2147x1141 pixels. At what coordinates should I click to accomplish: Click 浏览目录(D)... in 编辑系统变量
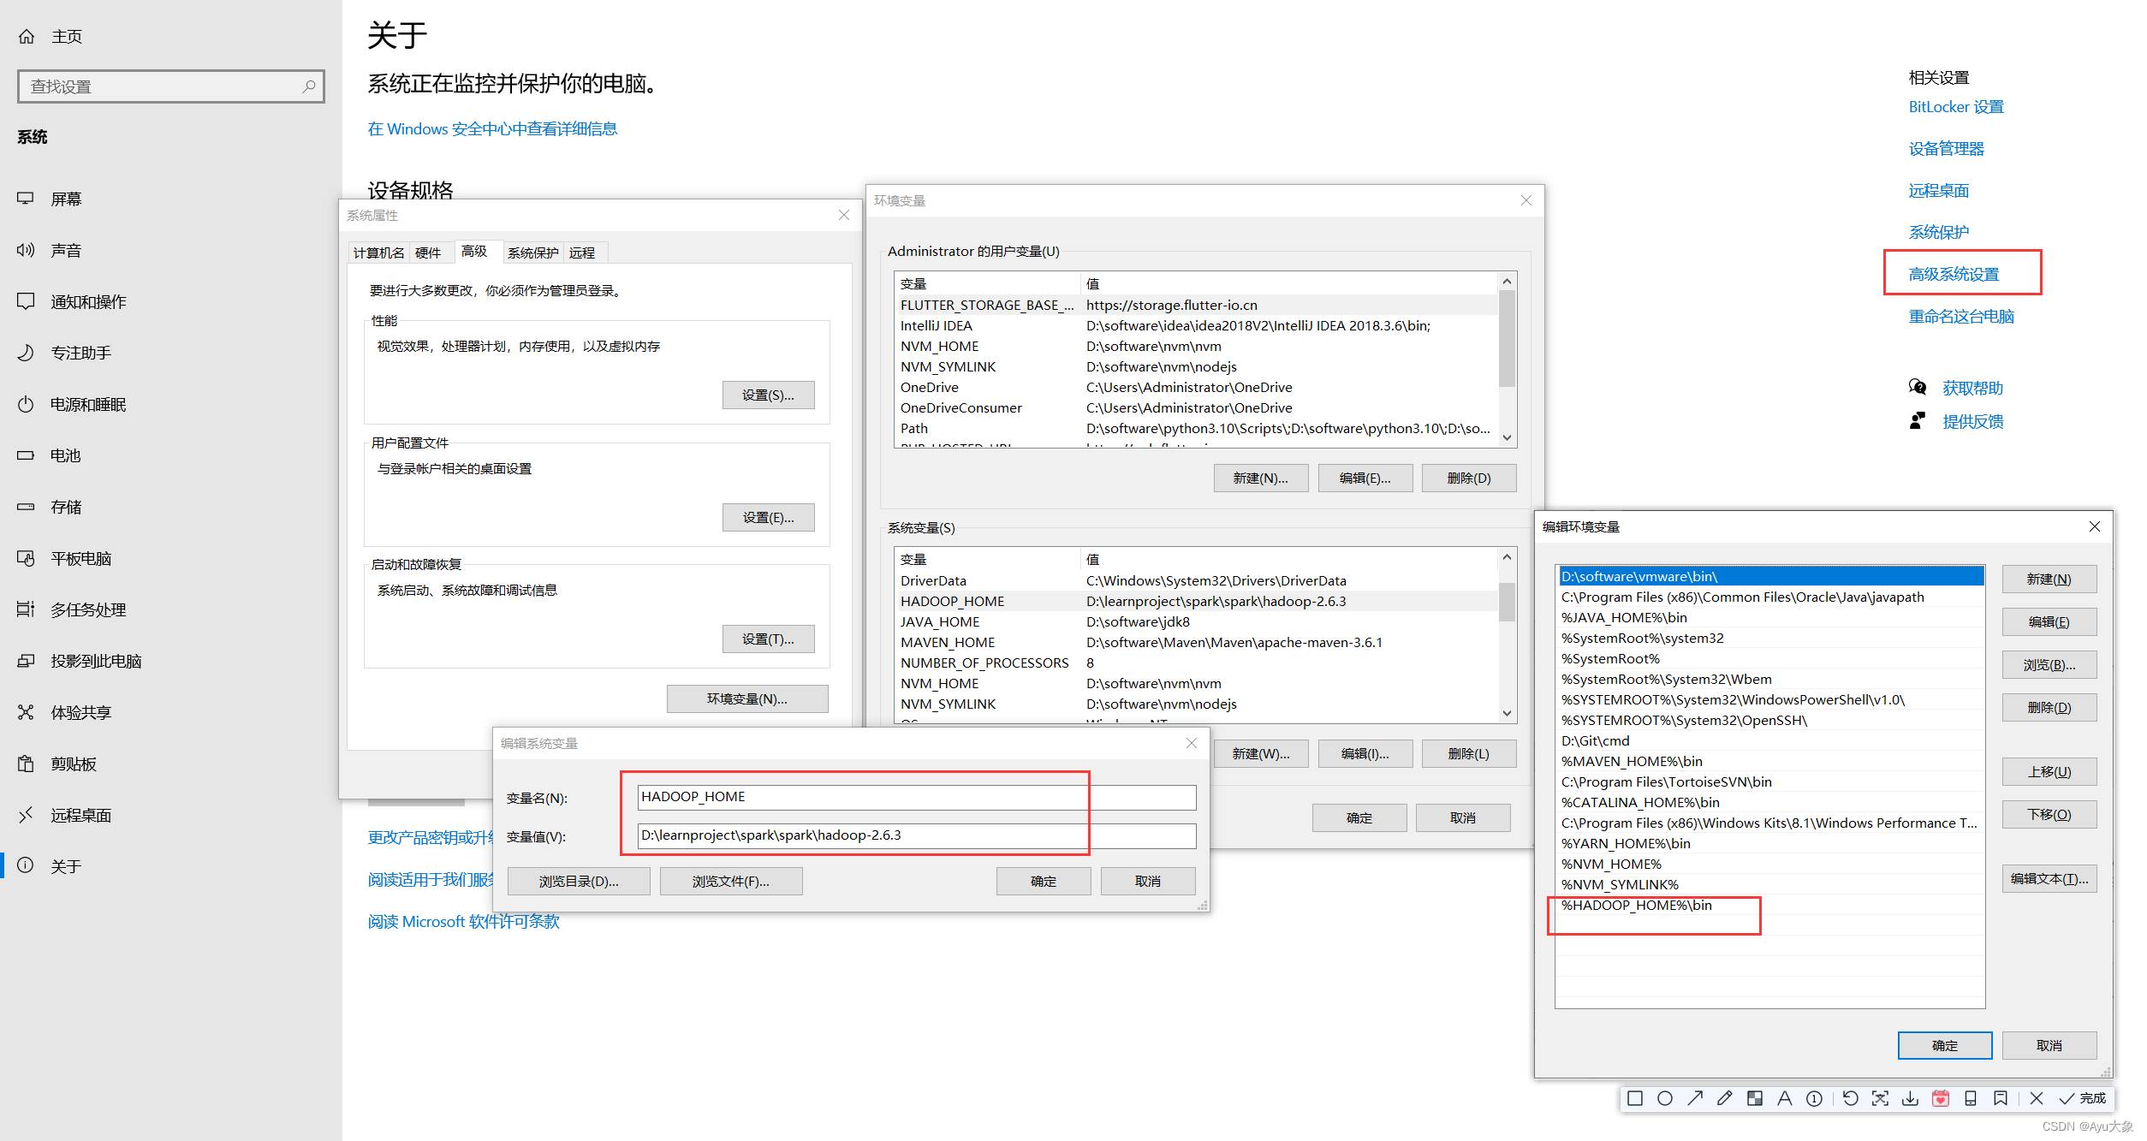[x=579, y=881]
